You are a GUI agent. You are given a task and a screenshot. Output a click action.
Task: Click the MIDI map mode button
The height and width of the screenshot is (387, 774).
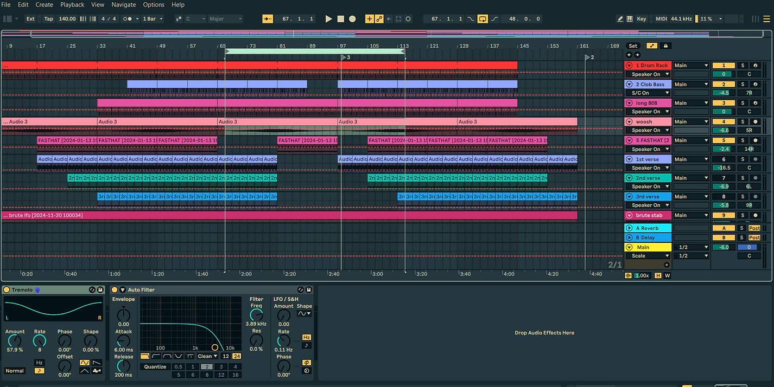point(661,19)
